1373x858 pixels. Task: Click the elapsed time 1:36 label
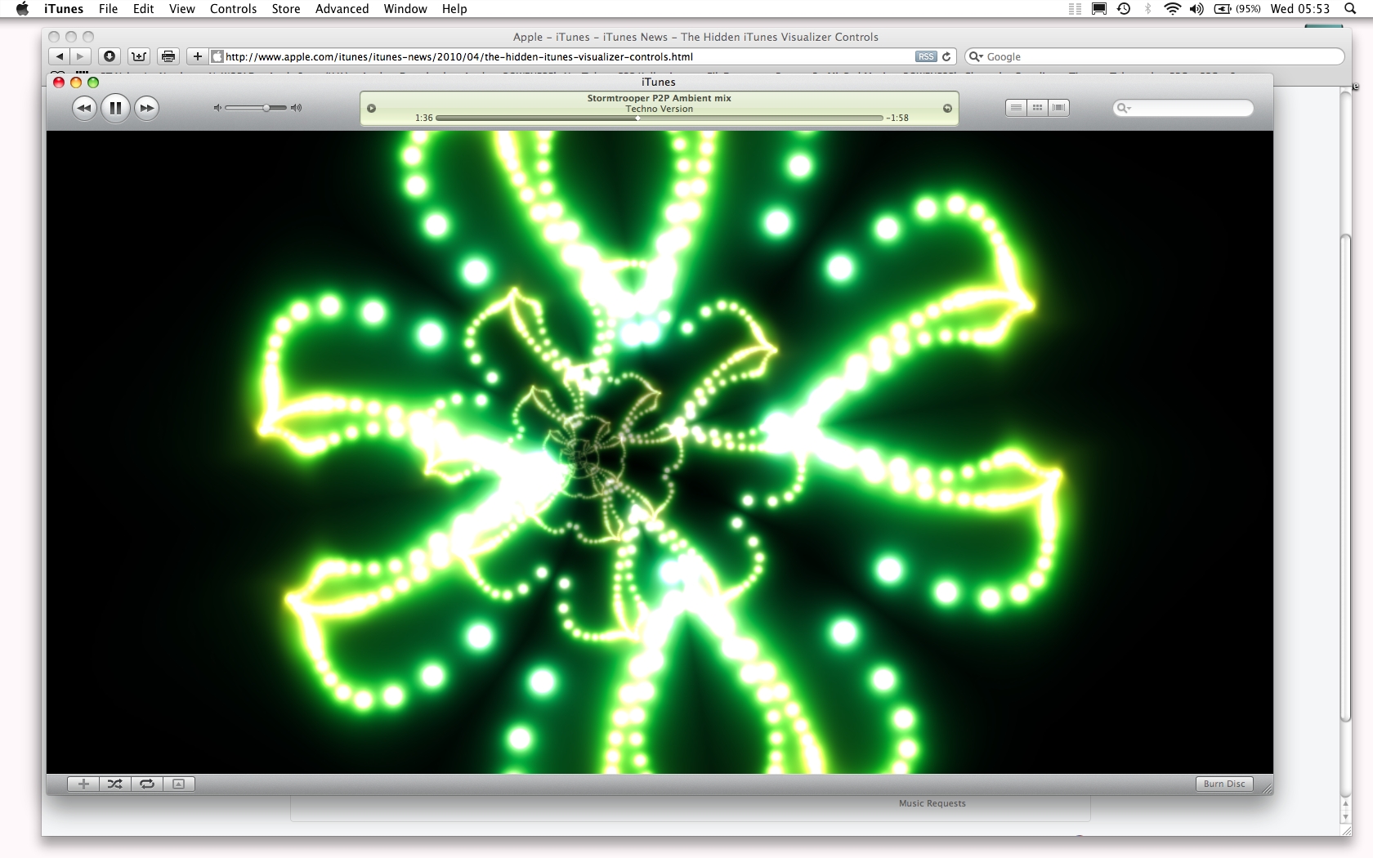point(423,118)
